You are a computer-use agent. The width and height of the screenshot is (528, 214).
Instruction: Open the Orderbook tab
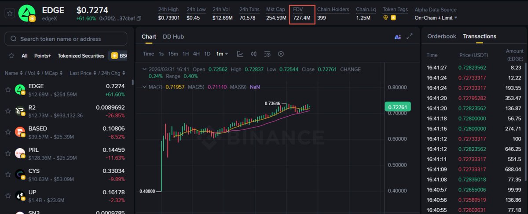click(x=442, y=36)
